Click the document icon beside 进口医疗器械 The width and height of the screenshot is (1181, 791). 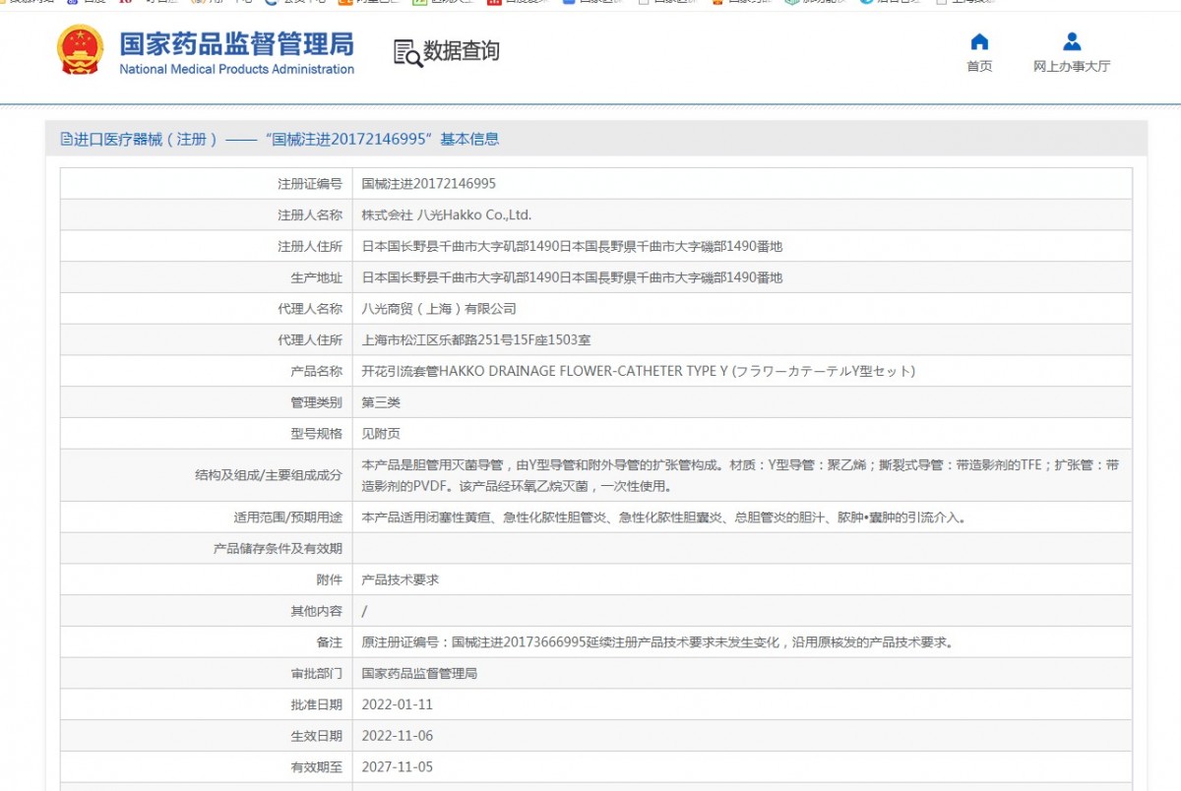click(66, 140)
